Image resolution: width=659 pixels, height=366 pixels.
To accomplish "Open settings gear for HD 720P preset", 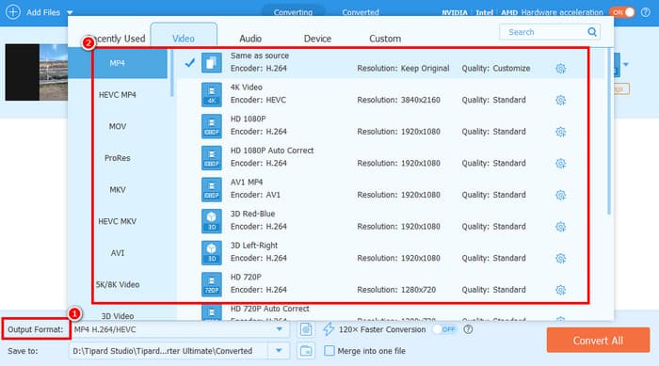I will click(x=560, y=290).
